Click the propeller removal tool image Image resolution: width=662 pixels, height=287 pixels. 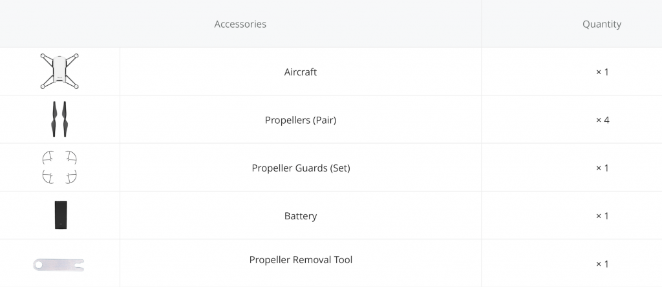[x=59, y=264]
